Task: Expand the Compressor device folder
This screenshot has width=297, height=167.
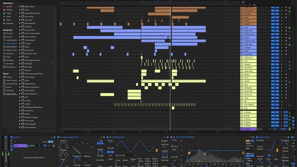Action: 19,40
